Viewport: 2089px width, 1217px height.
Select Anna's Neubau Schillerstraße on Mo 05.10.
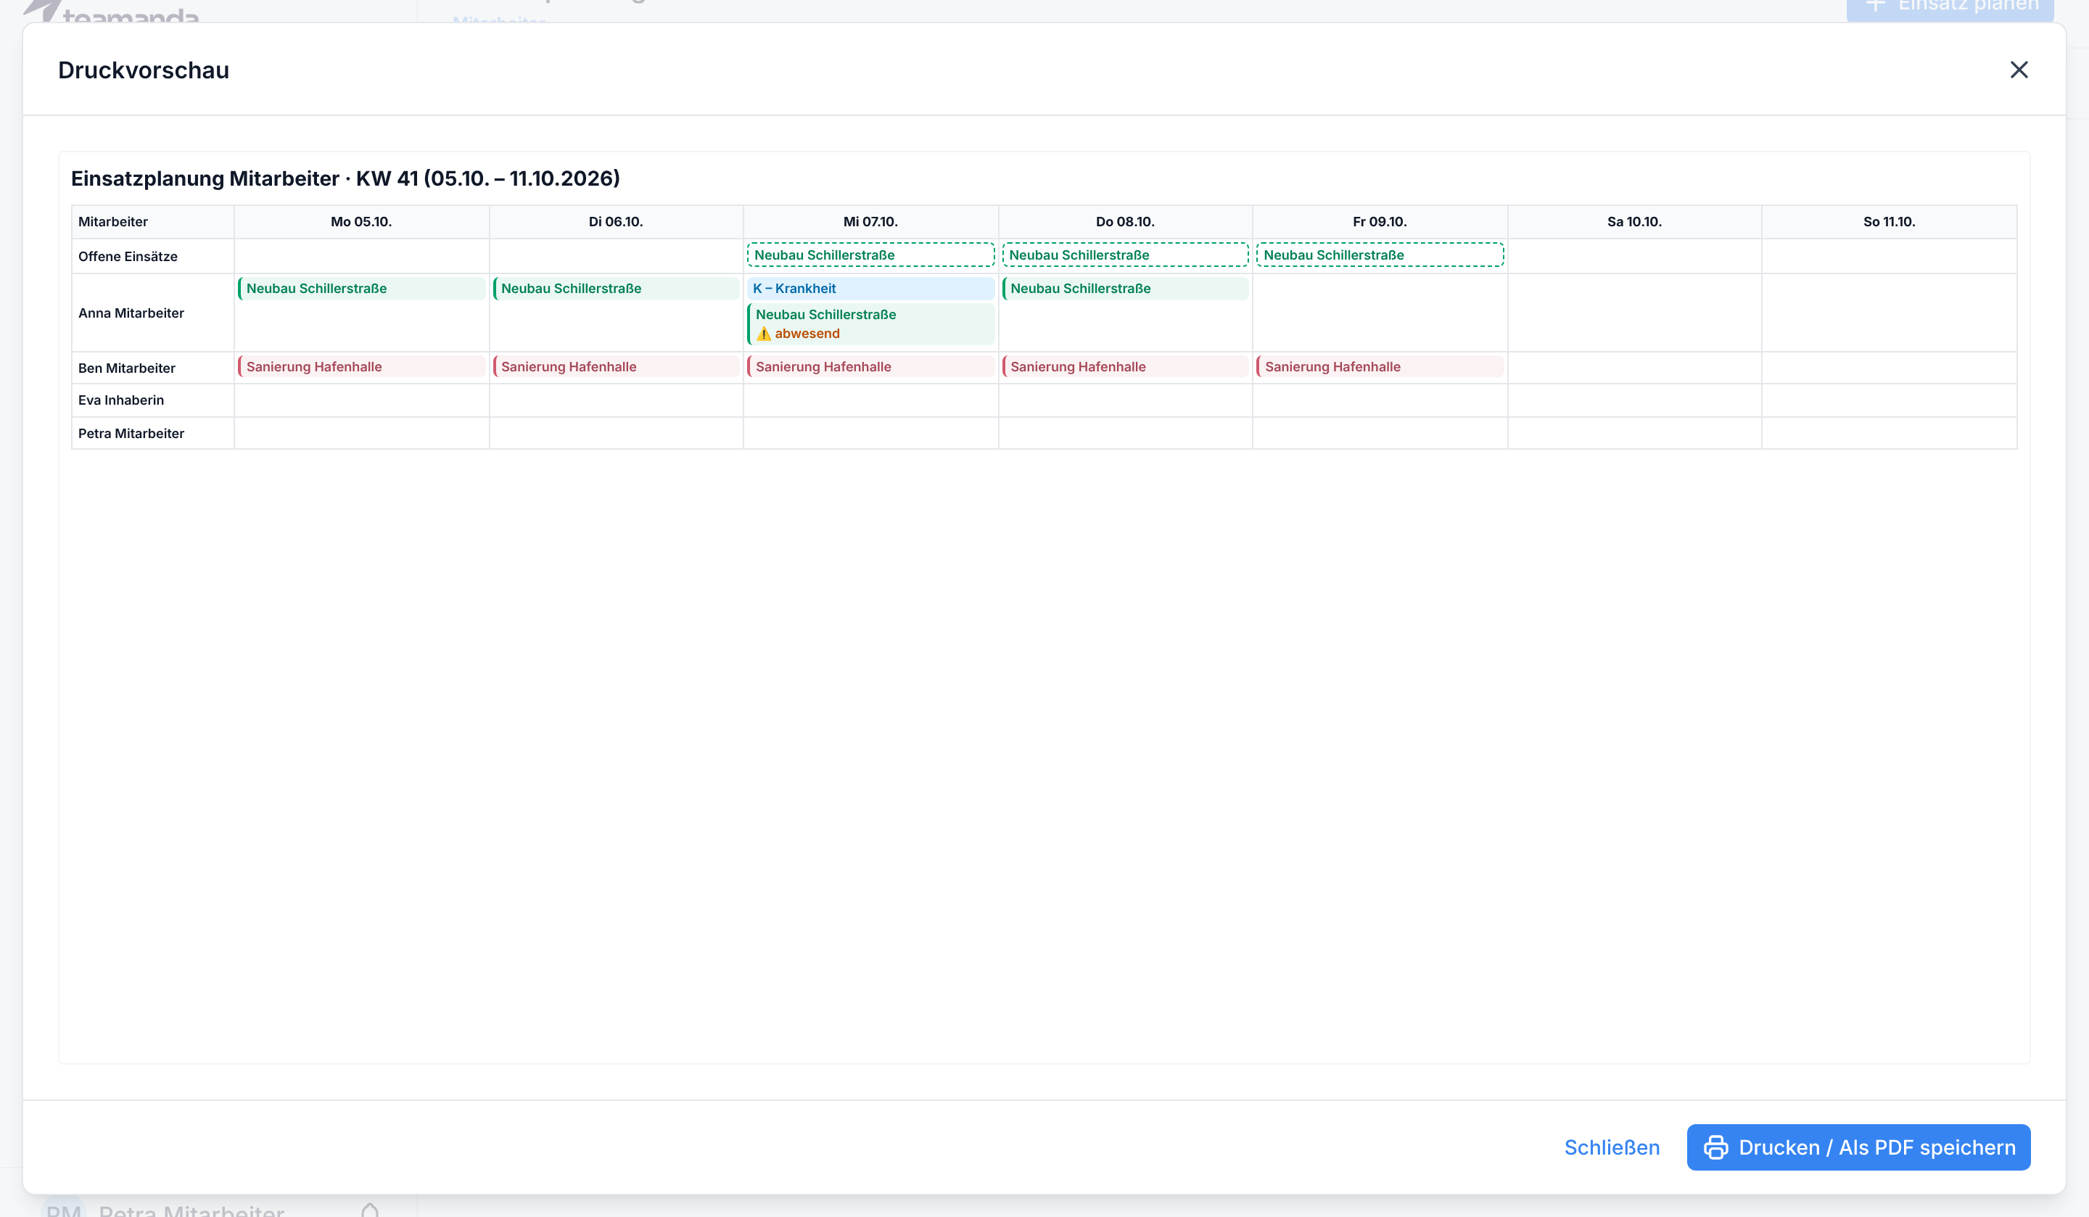click(361, 289)
